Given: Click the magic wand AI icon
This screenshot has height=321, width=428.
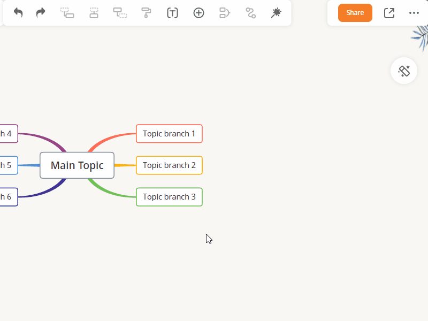Looking at the screenshot, I should tap(276, 13).
